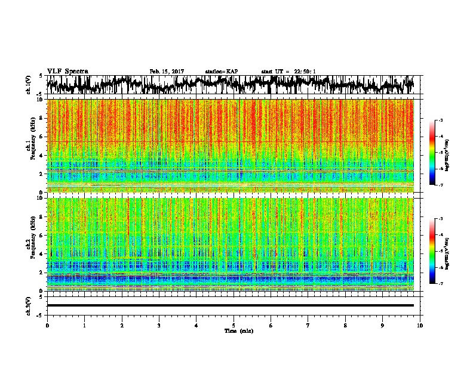Click the ch.3(V) flat trace panel

(x=235, y=306)
